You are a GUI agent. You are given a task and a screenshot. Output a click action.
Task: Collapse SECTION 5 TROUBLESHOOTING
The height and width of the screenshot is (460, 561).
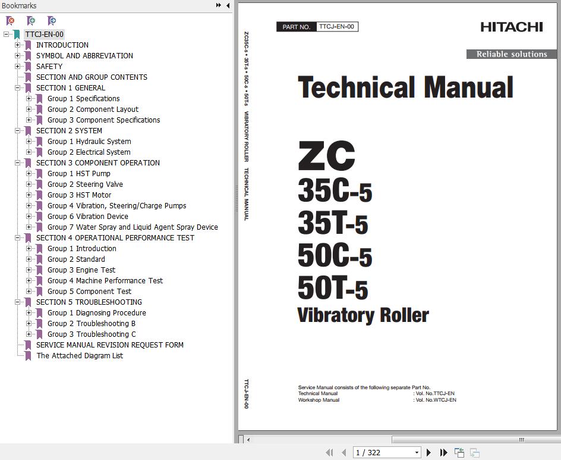pos(17,302)
